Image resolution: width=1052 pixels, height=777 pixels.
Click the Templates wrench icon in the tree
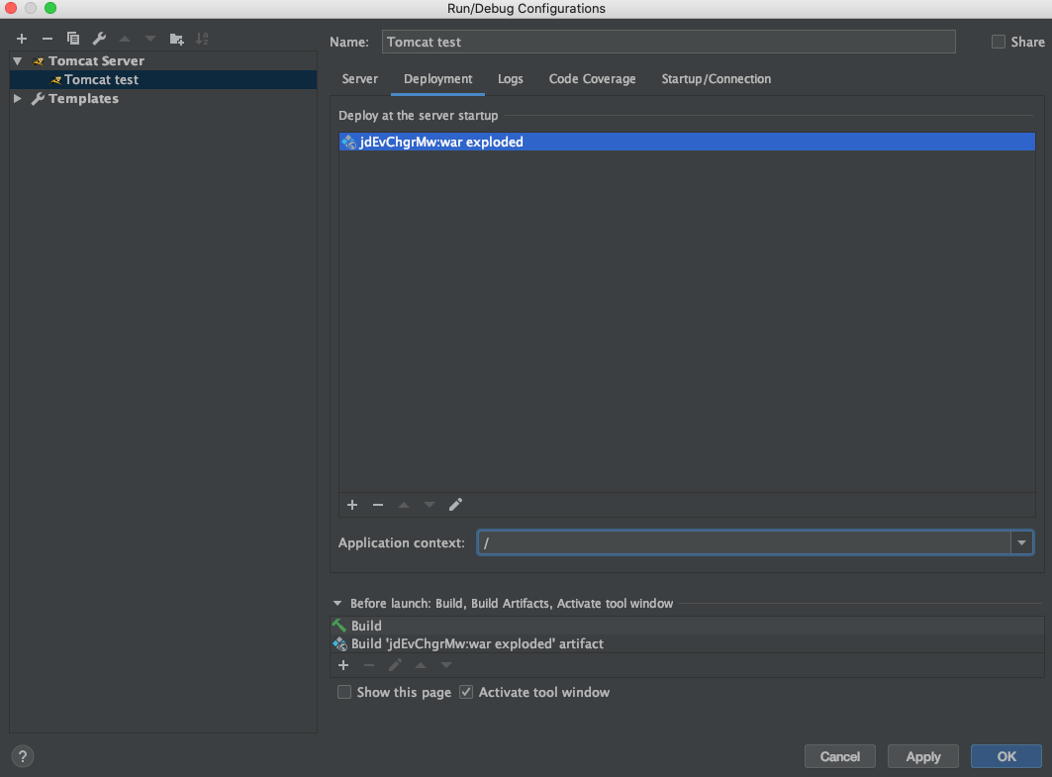(x=39, y=99)
